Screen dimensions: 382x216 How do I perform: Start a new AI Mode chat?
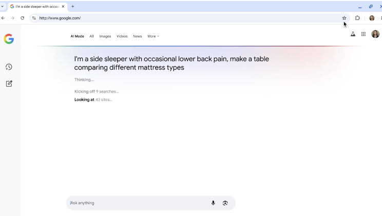(9, 83)
